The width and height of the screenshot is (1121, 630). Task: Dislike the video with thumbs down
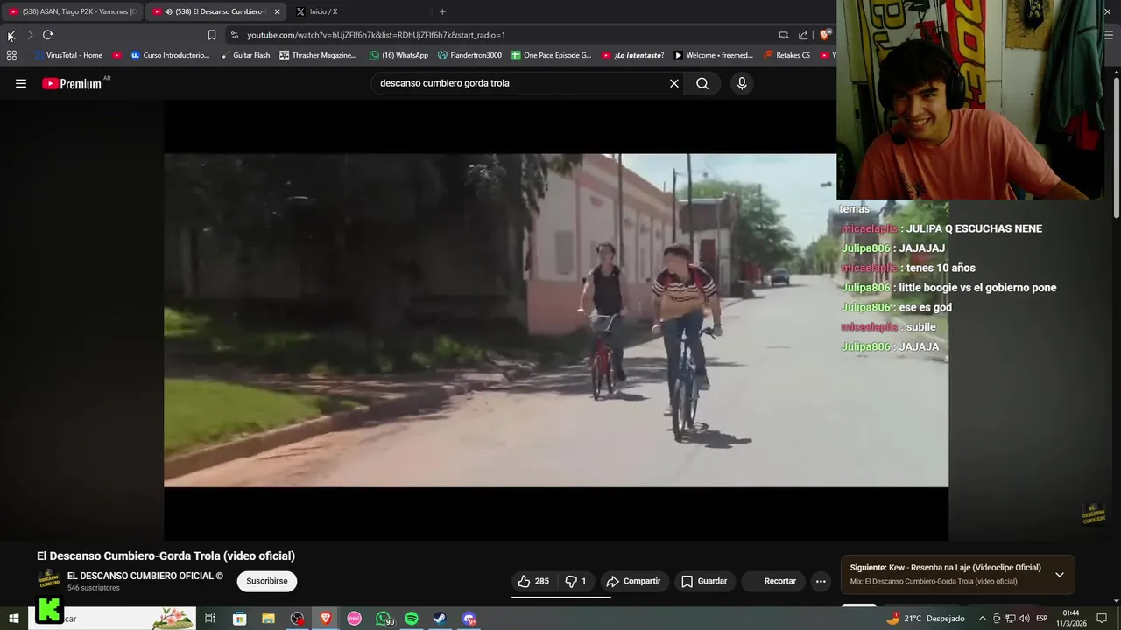coord(575,581)
